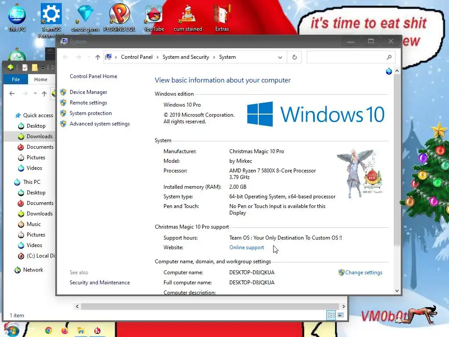Open the VLC cone desktop shortcut

point(188,17)
